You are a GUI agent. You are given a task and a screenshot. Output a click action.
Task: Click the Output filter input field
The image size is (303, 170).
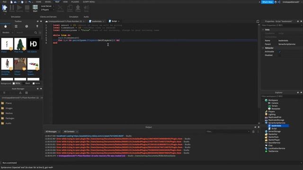[227, 132]
